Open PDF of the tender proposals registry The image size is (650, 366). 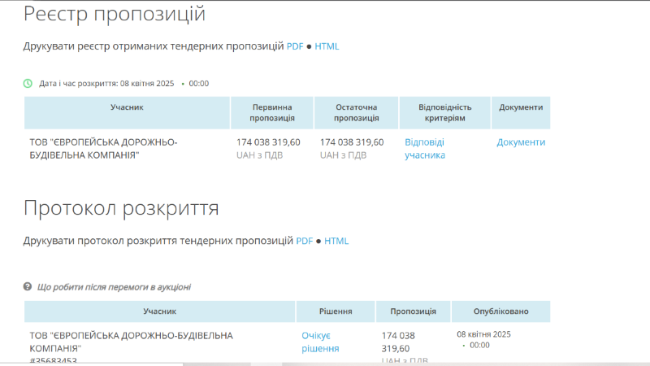click(x=294, y=46)
